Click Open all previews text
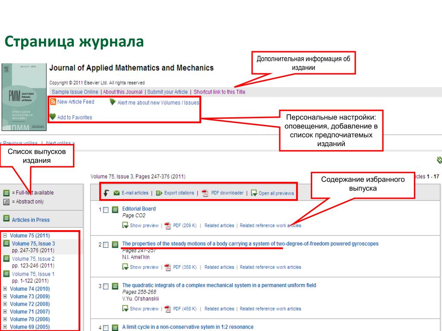The image size is (442, 331). tap(276, 194)
